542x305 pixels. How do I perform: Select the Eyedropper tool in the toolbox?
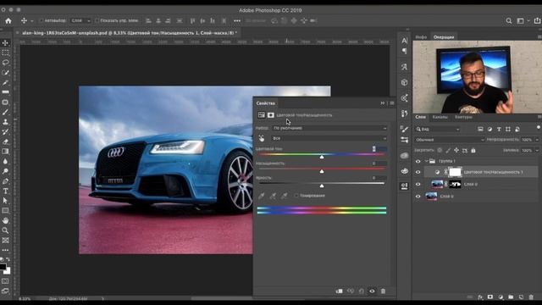[x=6, y=83]
